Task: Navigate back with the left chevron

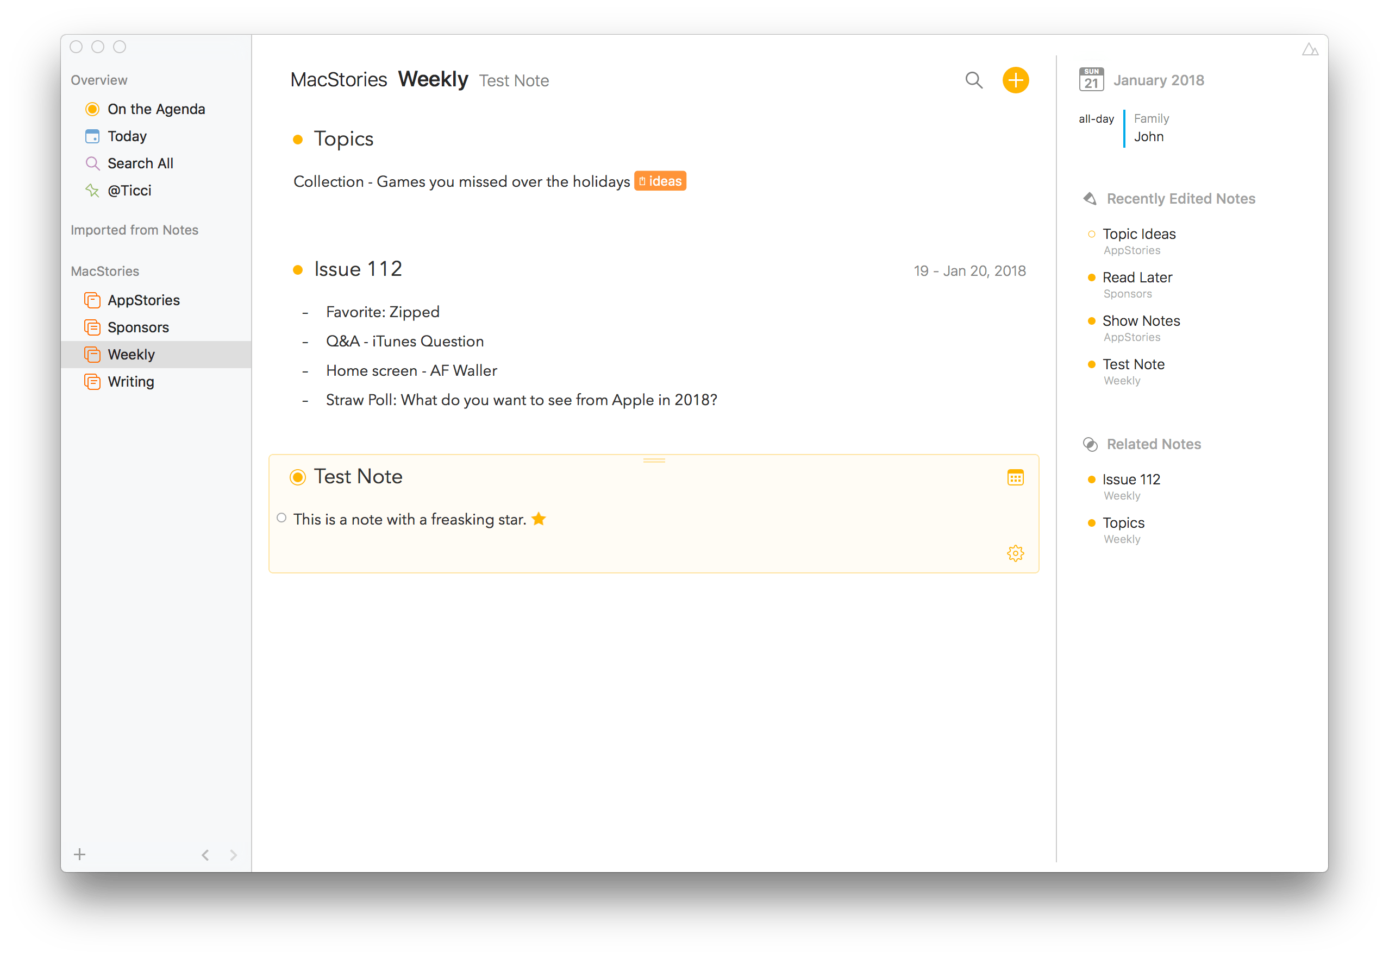Action: click(205, 854)
